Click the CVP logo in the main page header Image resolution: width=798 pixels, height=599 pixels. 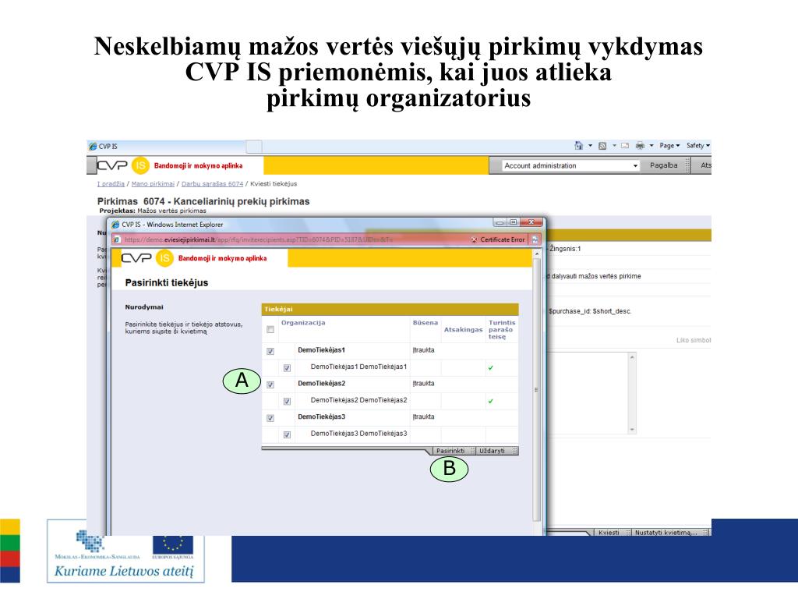(112, 165)
